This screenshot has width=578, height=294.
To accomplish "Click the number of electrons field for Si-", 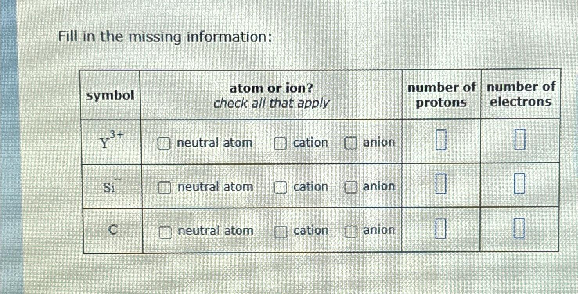I will tap(520, 185).
